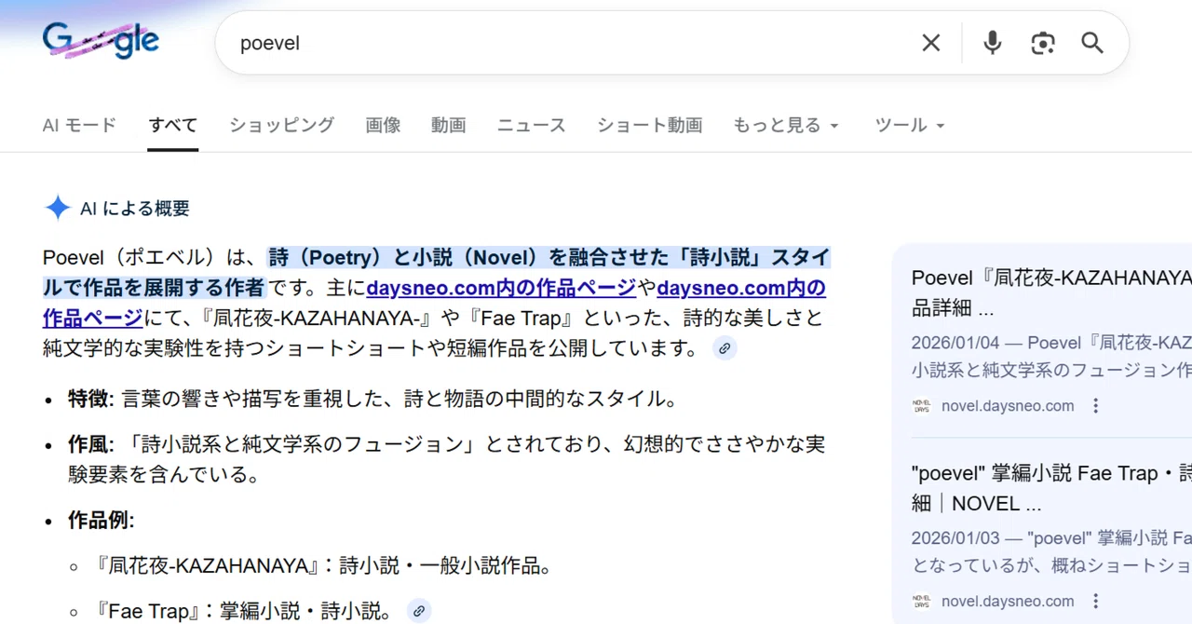The image size is (1192, 624).
Task: Expand the ツール dropdown
Action: point(910,125)
